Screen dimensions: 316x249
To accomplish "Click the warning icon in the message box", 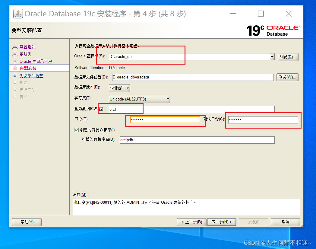I will 76,202.
